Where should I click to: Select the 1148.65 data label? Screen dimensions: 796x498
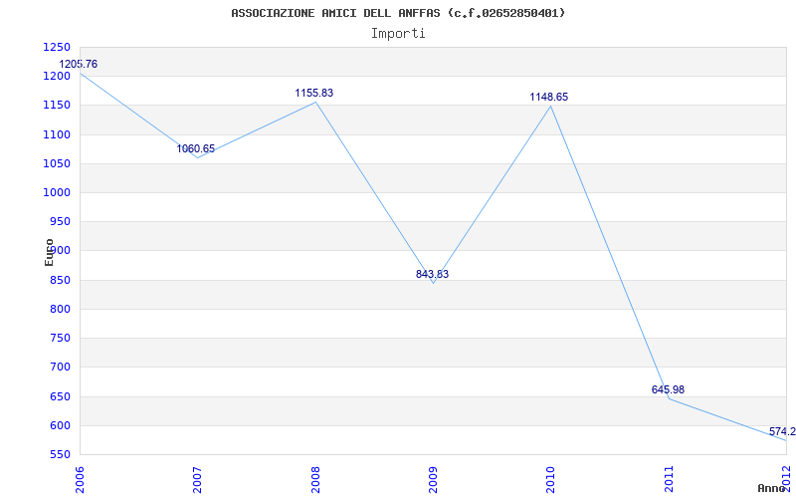click(x=549, y=97)
